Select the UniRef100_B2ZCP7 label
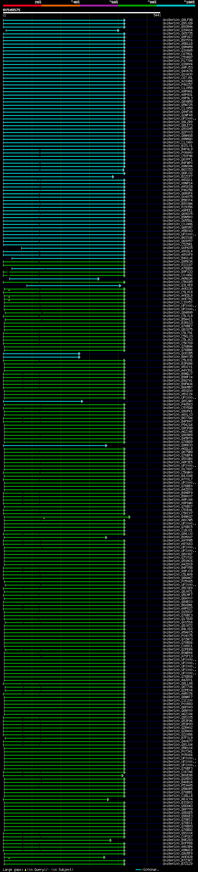 coord(177,176)
